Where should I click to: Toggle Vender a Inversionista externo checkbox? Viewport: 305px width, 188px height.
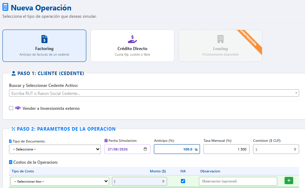[x=11, y=108]
